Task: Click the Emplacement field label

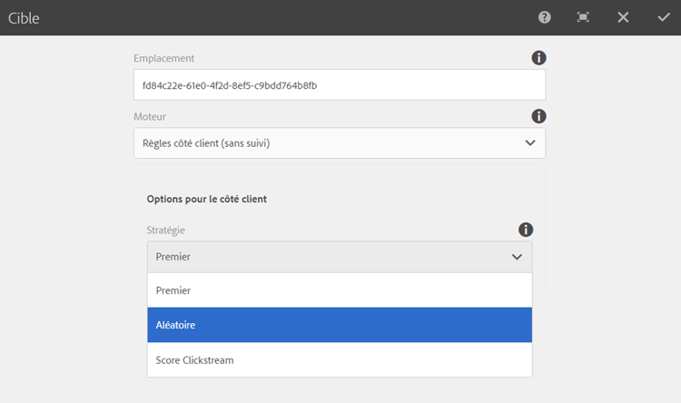Action: click(163, 58)
